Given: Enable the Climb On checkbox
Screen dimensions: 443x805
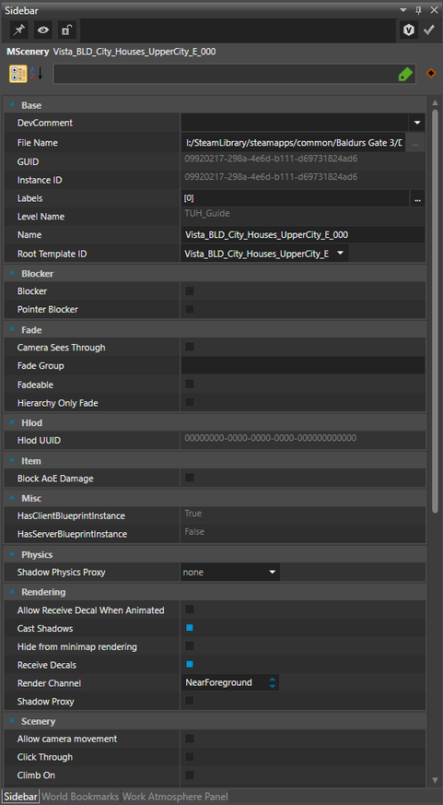Looking at the screenshot, I should point(190,775).
